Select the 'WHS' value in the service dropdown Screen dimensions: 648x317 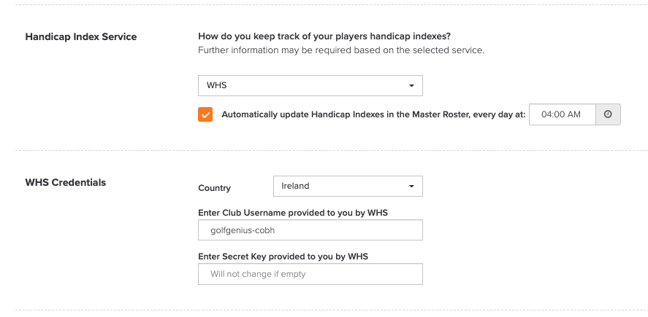pyautogui.click(x=217, y=85)
